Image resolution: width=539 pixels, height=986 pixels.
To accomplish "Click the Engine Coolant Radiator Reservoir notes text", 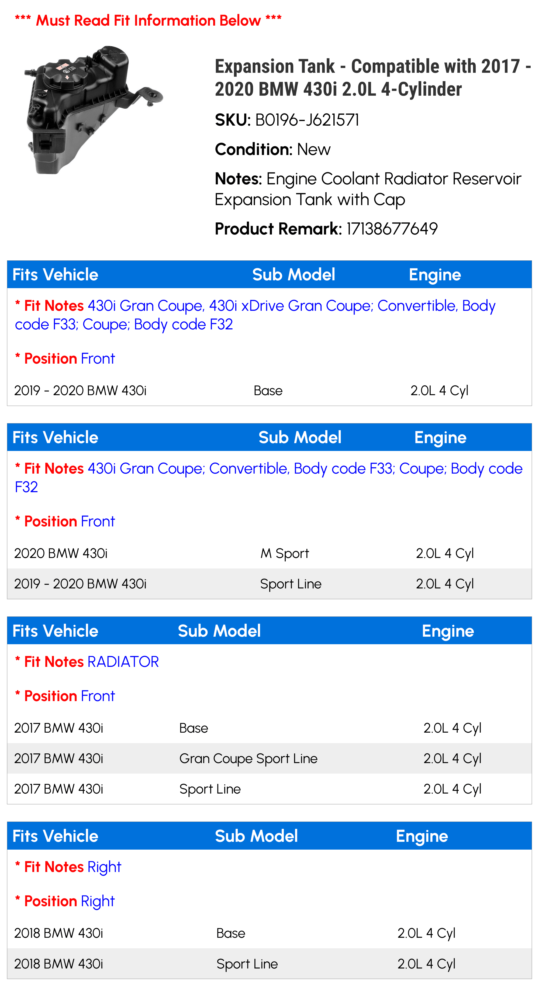I will [368, 189].
